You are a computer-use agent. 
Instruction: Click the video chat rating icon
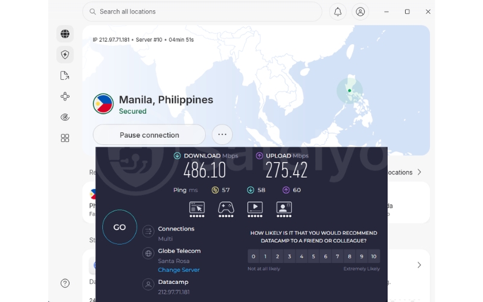click(x=284, y=209)
